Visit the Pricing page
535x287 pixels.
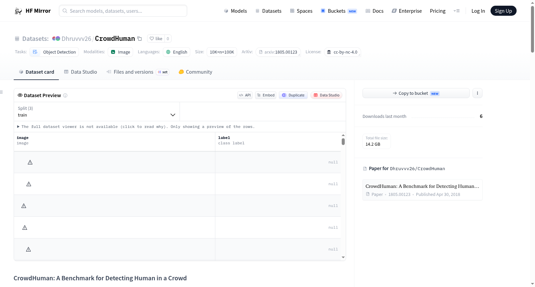point(438,11)
